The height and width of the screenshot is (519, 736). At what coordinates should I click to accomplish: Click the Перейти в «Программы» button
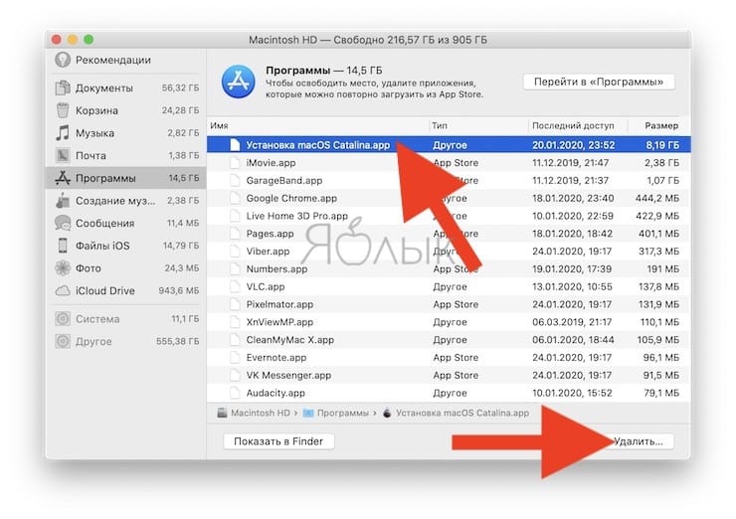(599, 83)
